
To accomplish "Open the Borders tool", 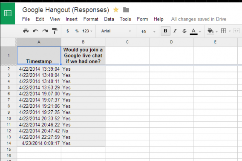I will (224, 31).
